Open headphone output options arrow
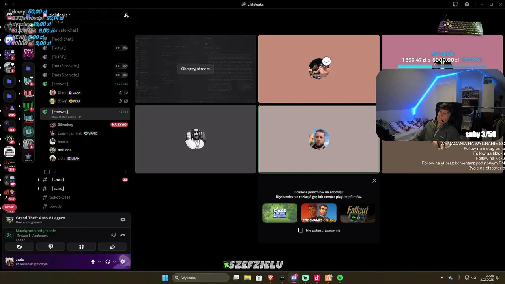 [114, 262]
